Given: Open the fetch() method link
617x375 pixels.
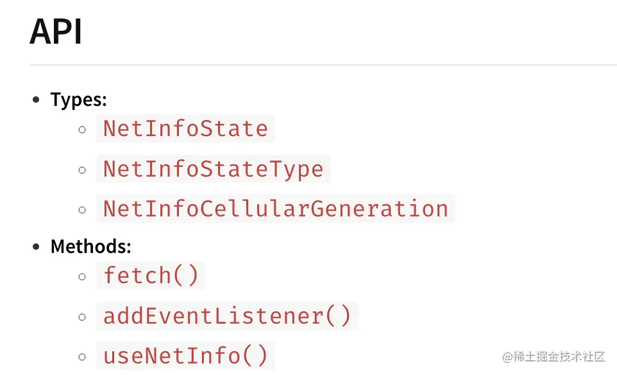Looking at the screenshot, I should [151, 275].
